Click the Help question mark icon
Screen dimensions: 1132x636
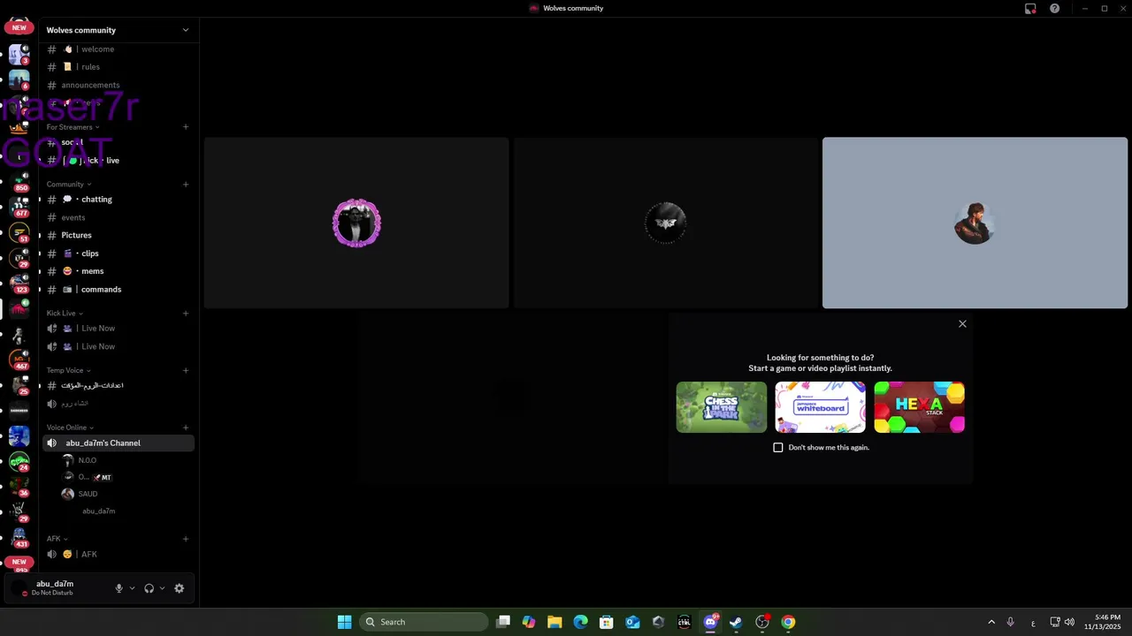[1054, 8]
